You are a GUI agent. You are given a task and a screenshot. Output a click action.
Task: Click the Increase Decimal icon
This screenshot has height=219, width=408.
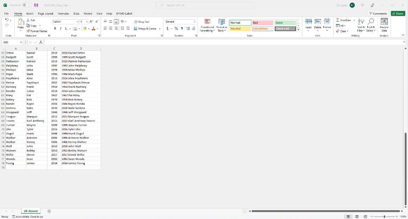[x=188, y=29]
